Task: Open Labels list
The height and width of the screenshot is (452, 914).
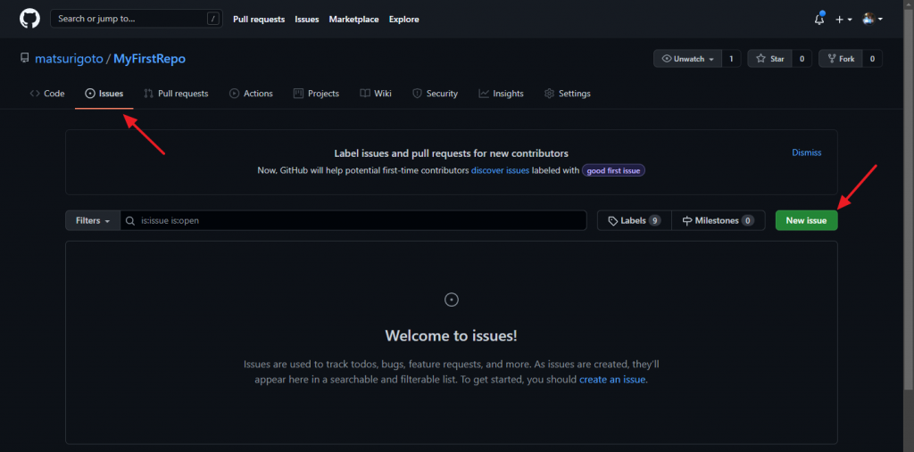Action: click(635, 221)
